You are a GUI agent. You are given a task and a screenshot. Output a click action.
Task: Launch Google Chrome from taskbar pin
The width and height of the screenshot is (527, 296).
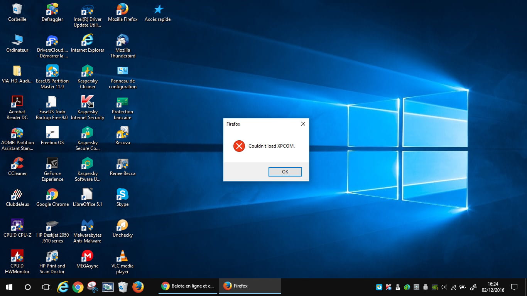tap(78, 287)
